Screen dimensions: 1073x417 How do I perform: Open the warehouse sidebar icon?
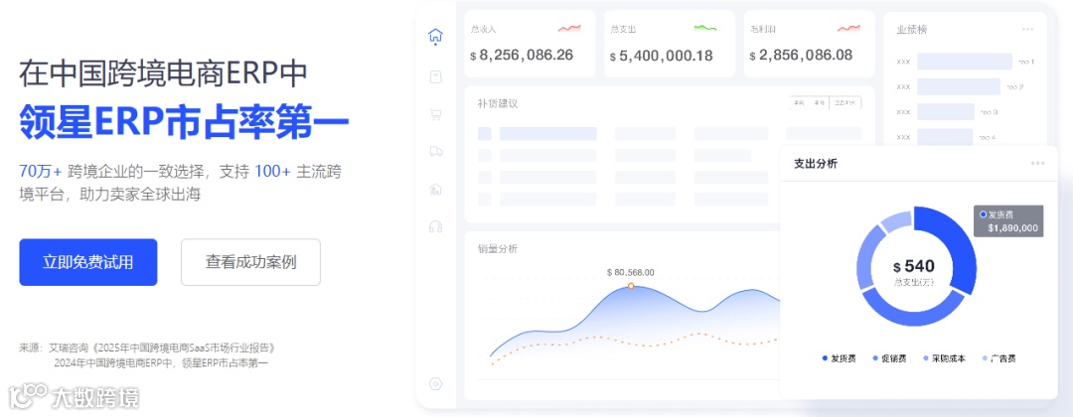[435, 190]
